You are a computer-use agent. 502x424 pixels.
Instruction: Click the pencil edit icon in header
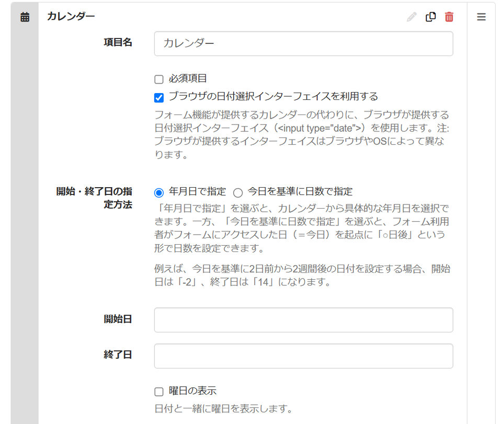point(412,17)
